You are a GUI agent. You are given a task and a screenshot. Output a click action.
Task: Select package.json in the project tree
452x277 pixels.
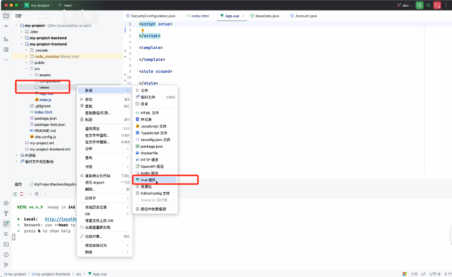coord(43,118)
